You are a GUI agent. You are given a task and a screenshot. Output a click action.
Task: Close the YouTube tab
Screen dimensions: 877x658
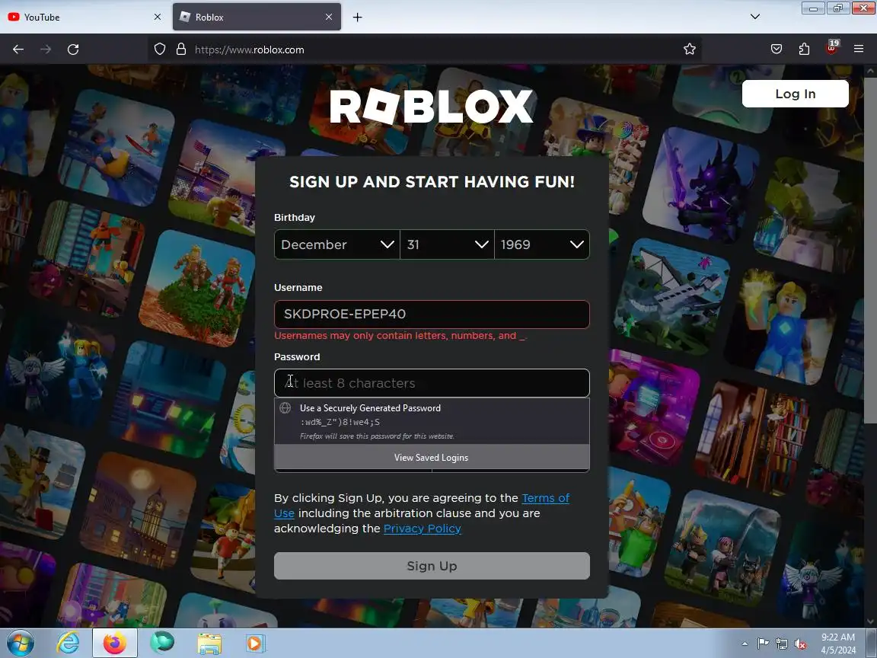pyautogui.click(x=157, y=17)
